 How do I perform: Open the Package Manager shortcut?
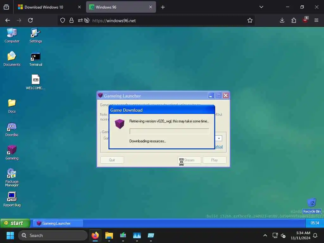(x=12, y=177)
